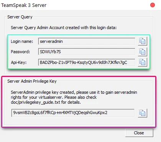Click the Api-Key field
Screen dimensions: 161x142
point(87,62)
